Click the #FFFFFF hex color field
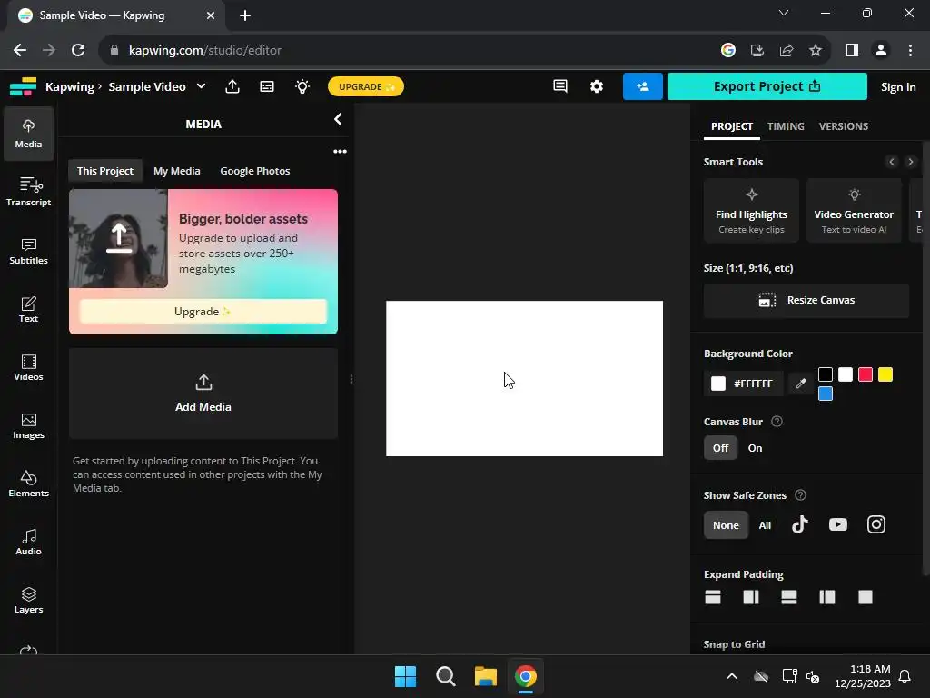This screenshot has height=698, width=930. [x=744, y=384]
